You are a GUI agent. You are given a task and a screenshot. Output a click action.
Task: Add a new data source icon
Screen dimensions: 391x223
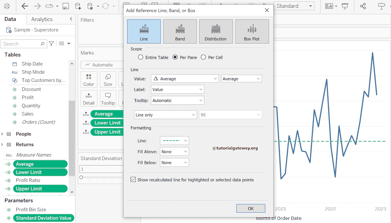78,6
